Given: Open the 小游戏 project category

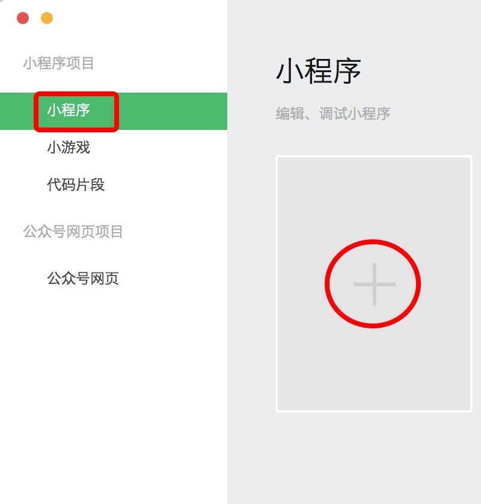Looking at the screenshot, I should (x=69, y=147).
